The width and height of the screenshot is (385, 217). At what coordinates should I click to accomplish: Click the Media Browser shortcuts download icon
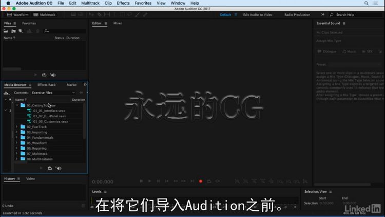pyautogui.click(x=6, y=93)
